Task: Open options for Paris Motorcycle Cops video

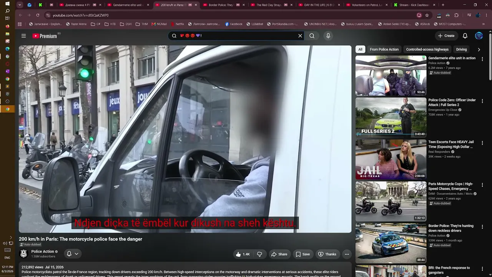Action: tap(482, 185)
